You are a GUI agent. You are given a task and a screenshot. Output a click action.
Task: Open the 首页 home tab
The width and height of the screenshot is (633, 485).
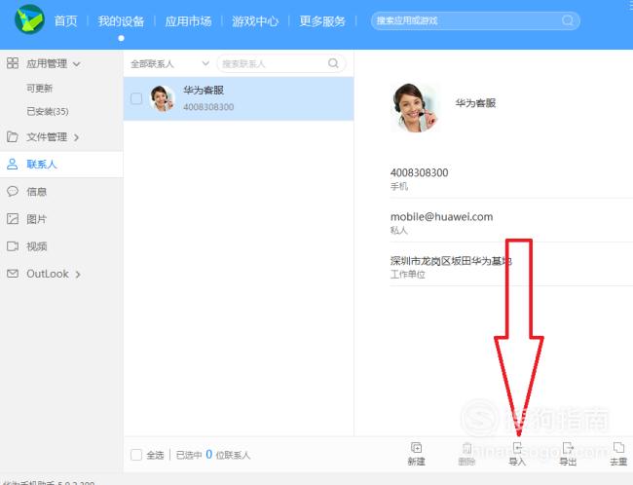[65, 21]
